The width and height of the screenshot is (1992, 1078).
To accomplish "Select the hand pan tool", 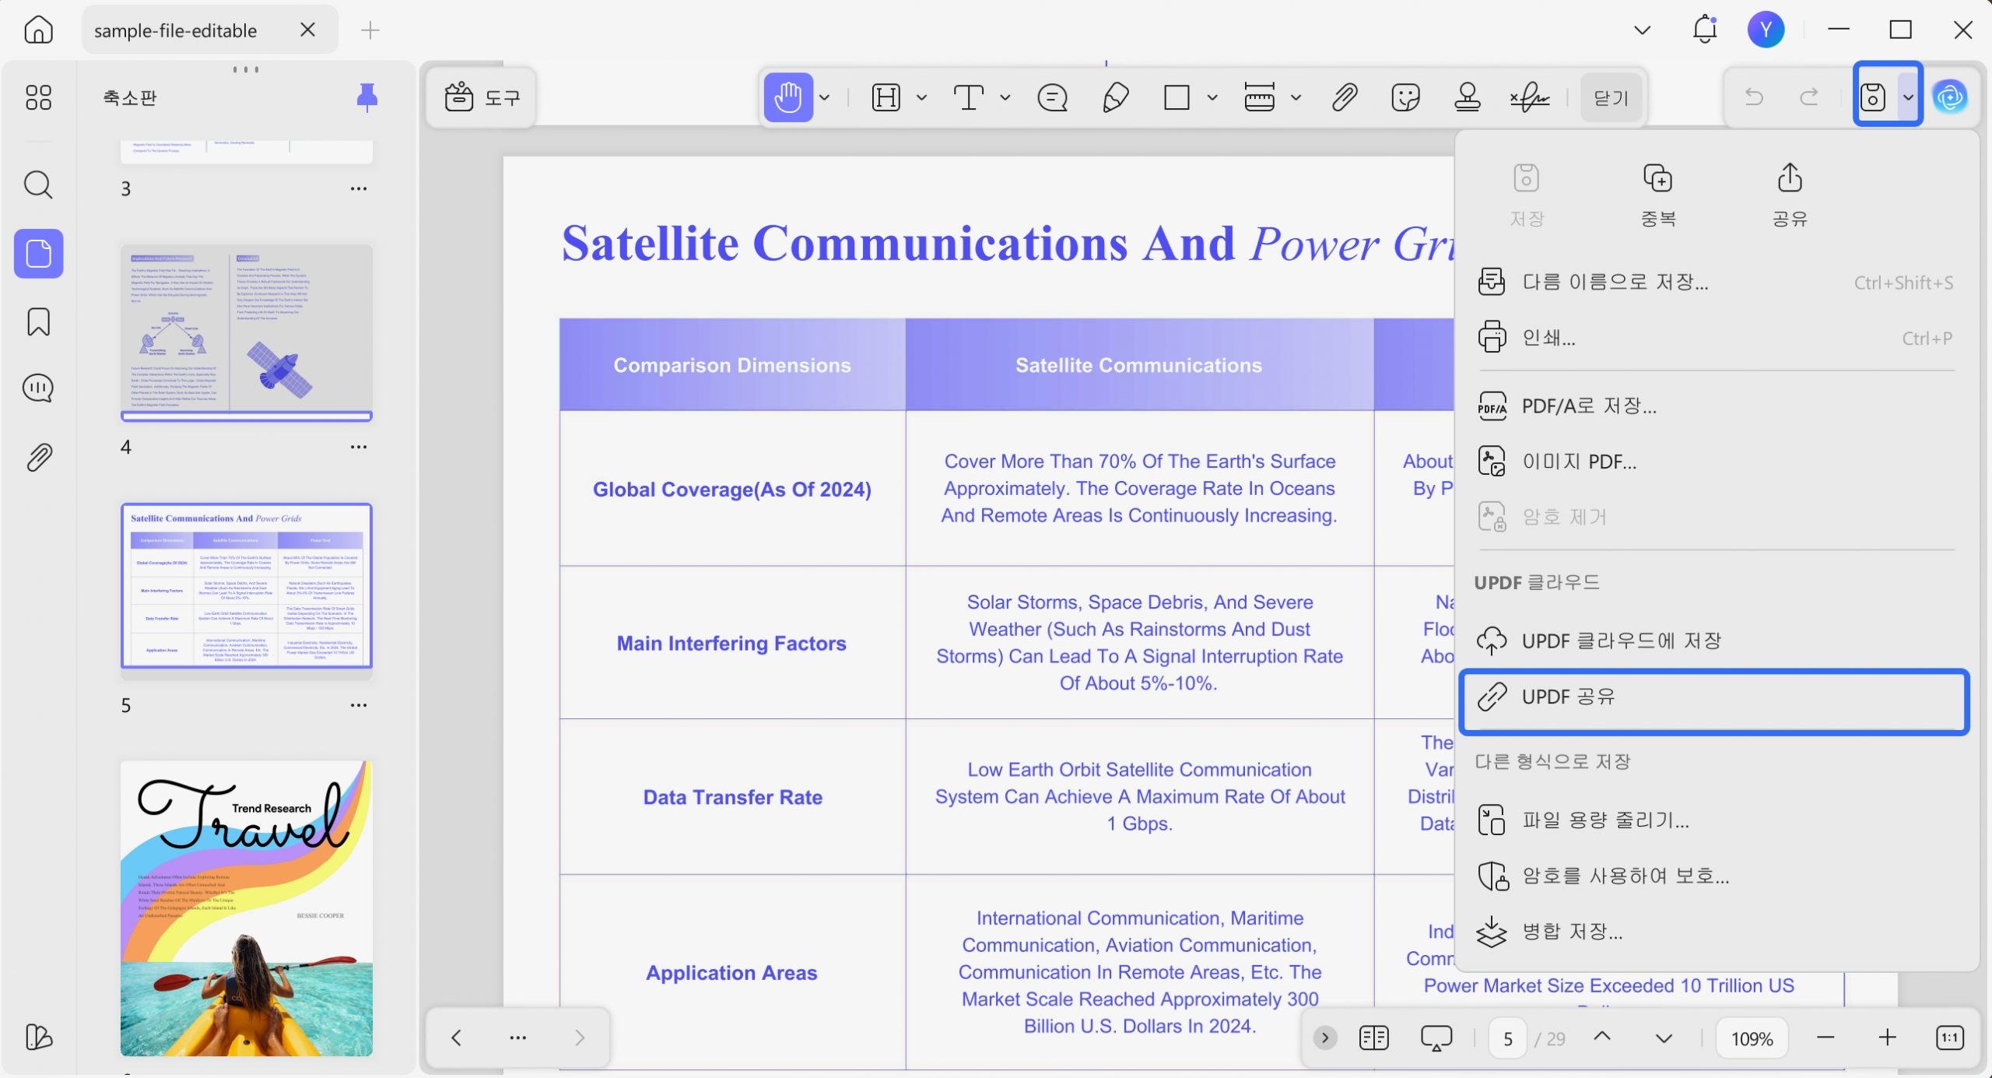I will point(787,97).
